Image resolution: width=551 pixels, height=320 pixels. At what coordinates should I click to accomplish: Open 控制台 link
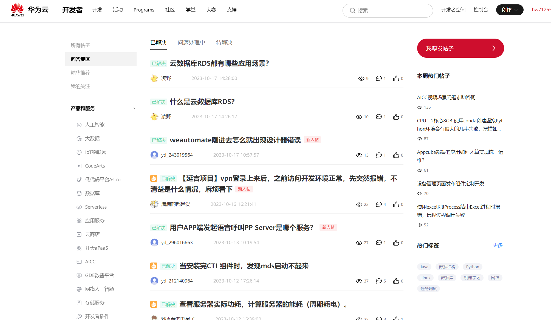[481, 10]
